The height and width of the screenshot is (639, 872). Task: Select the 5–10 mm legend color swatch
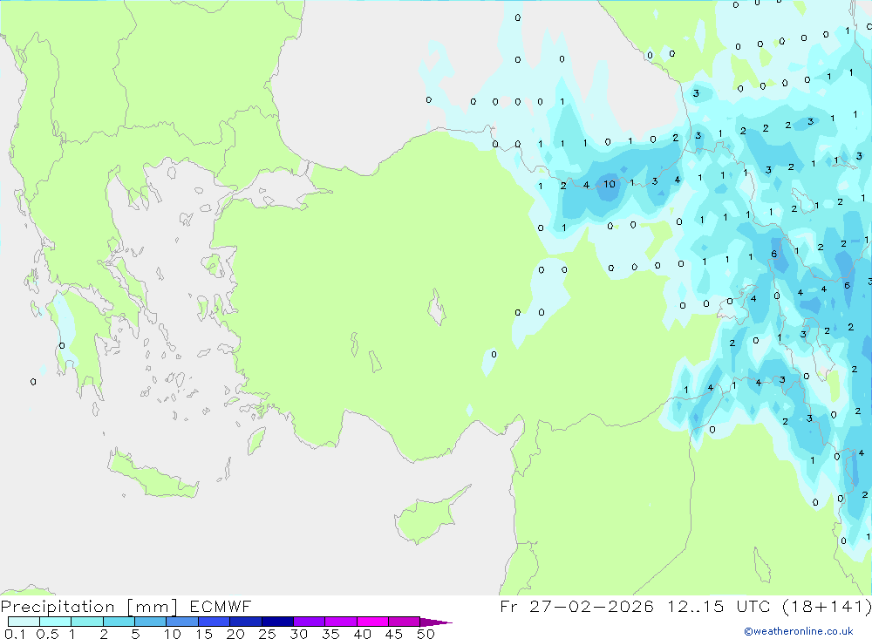click(150, 622)
